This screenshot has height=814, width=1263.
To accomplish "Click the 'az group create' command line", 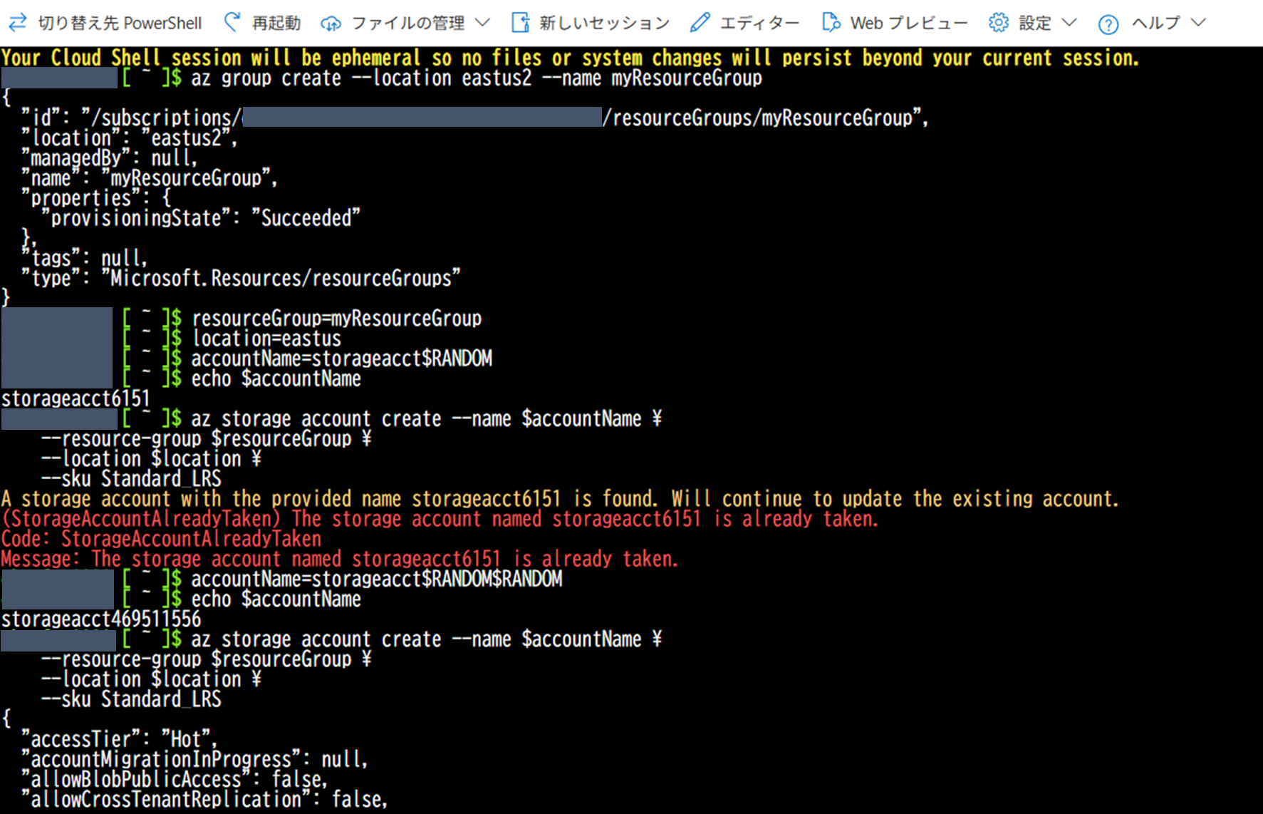I will click(477, 78).
